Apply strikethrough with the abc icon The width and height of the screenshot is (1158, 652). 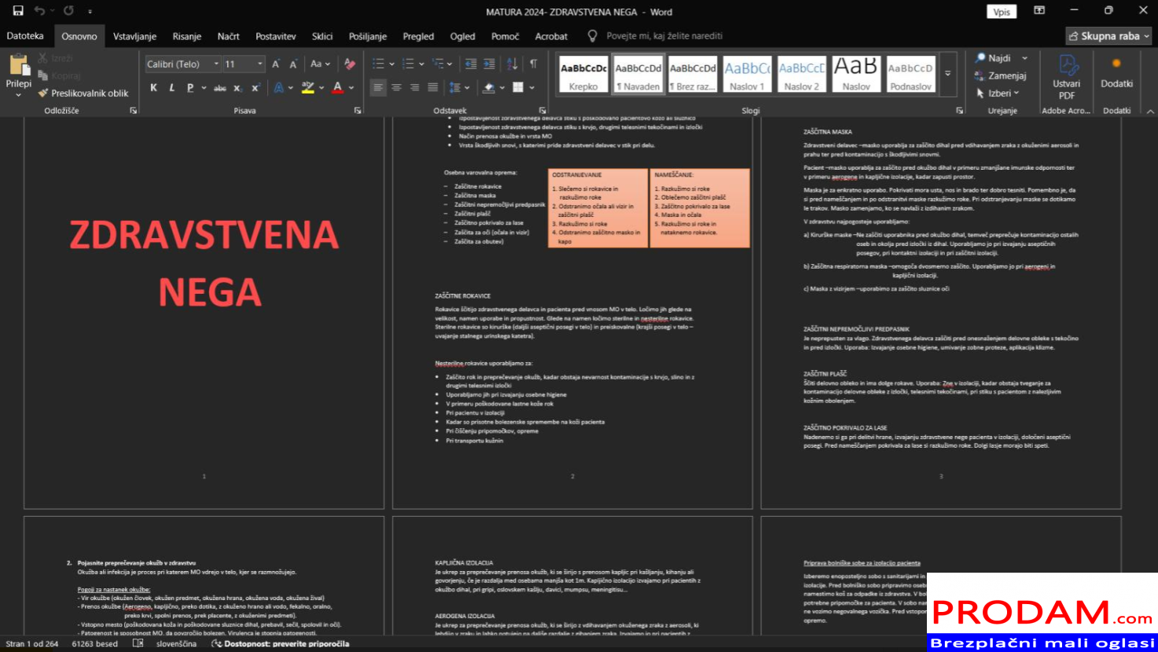pos(220,88)
